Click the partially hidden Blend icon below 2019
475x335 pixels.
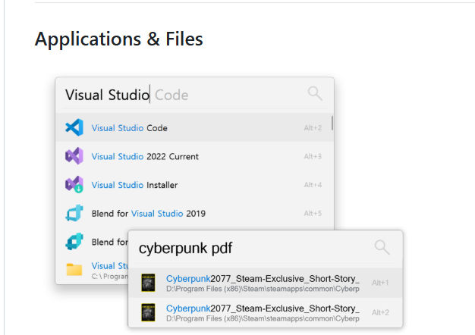pyautogui.click(x=74, y=242)
